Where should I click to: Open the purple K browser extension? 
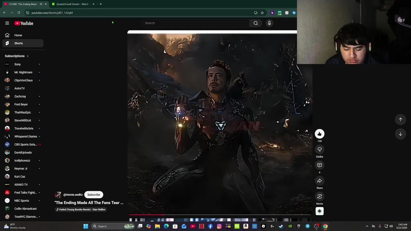point(272,13)
